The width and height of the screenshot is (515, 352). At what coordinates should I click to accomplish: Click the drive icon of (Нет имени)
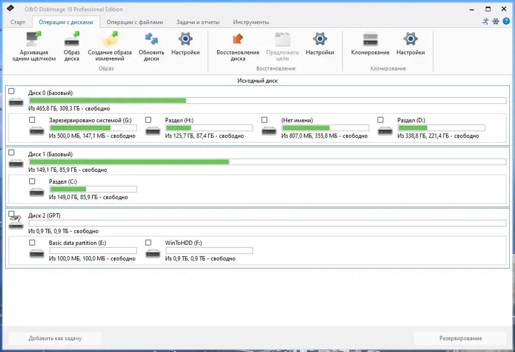pyautogui.click(x=269, y=131)
